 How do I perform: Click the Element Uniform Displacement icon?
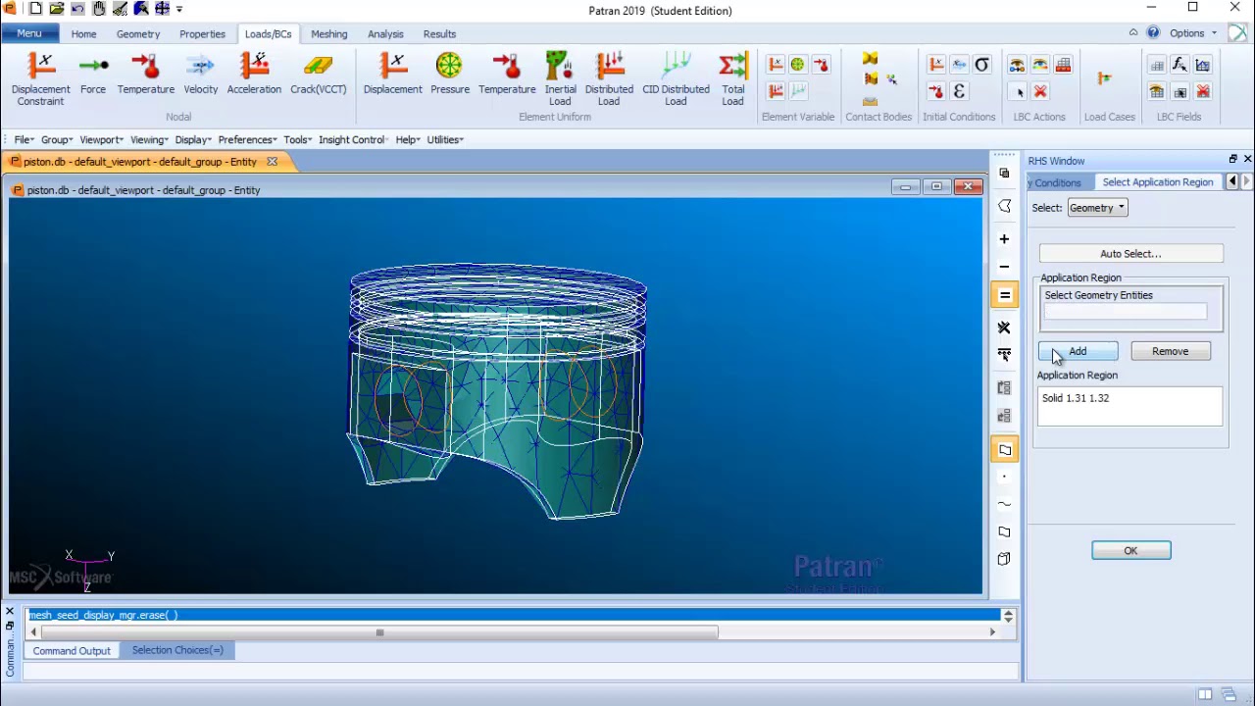tap(392, 75)
